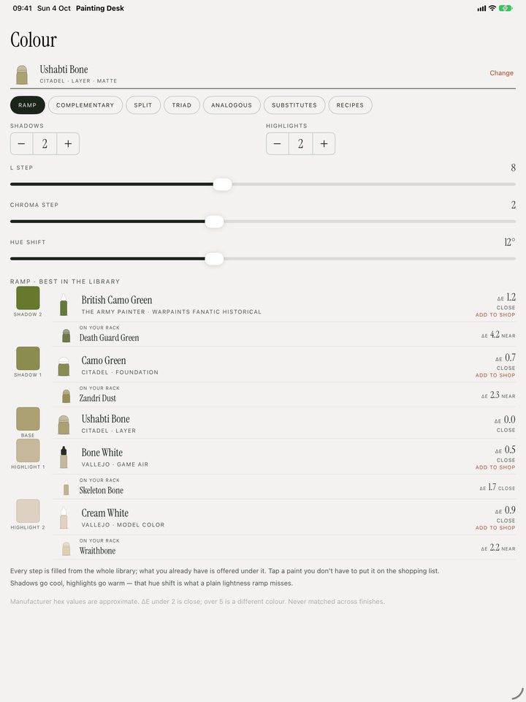
Task: Tap the Cream White Model Color bottle icon
Action: (64, 518)
